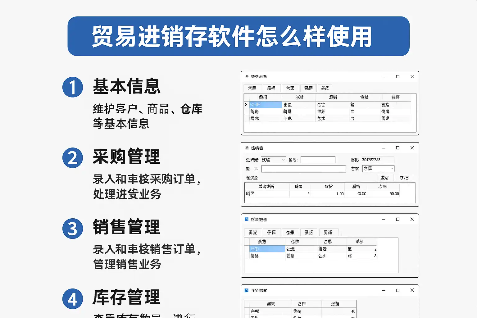Close the window beside 基本信息
477x318 pixels.
412,77
